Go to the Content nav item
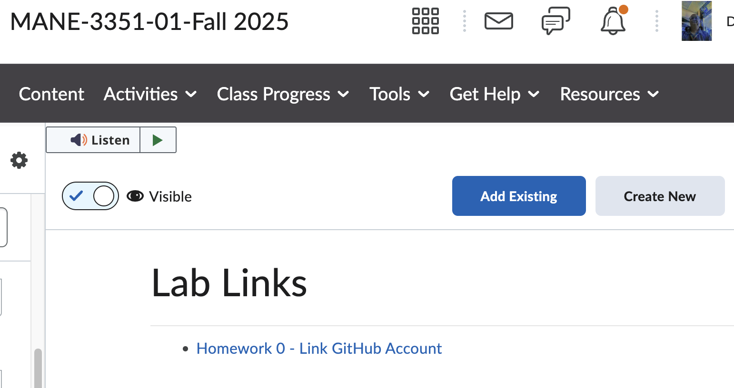This screenshot has width=734, height=388. (51, 94)
